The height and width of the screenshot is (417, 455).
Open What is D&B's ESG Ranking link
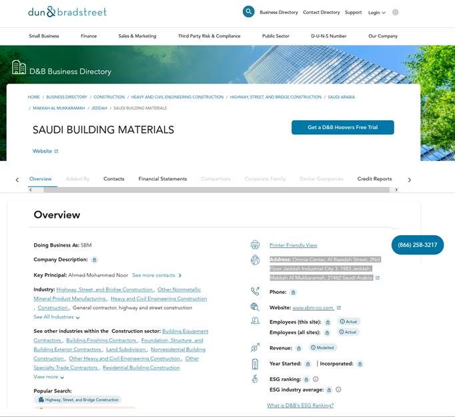[300, 406]
